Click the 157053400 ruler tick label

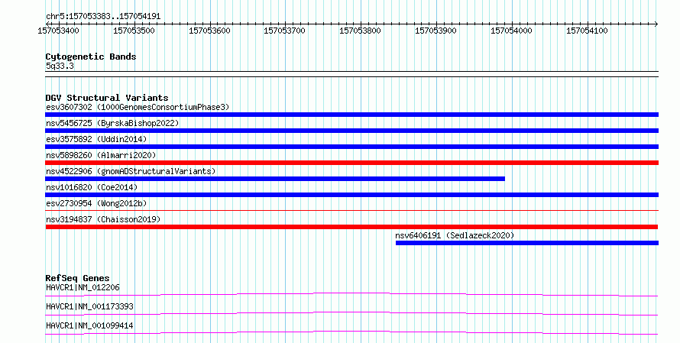coord(59,31)
